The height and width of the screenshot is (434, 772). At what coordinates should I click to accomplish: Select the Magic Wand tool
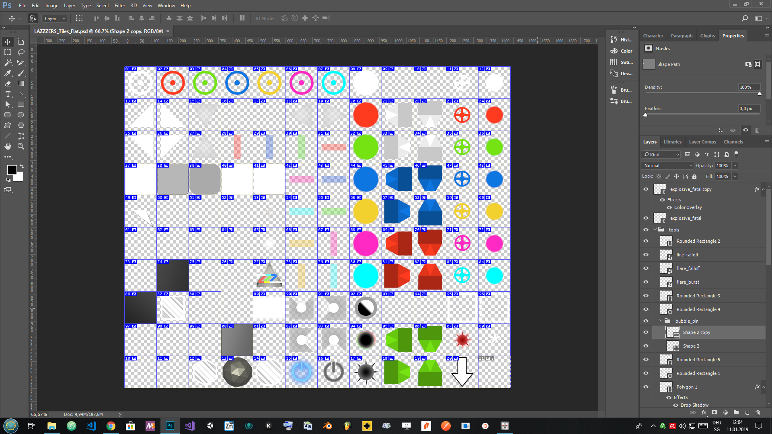(8, 63)
